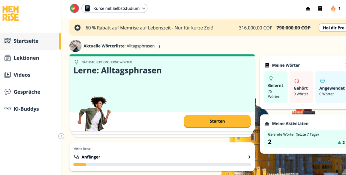346x175 pixels.
Task: Collapse the sidebar with arrow button
Action: [61, 136]
